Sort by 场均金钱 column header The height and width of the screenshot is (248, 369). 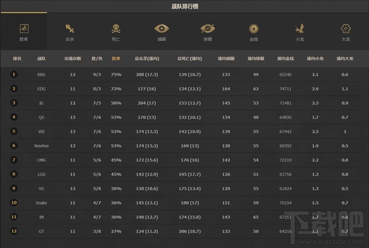click(285, 58)
